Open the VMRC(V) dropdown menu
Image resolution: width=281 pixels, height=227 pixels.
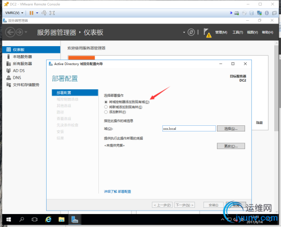click(14, 13)
